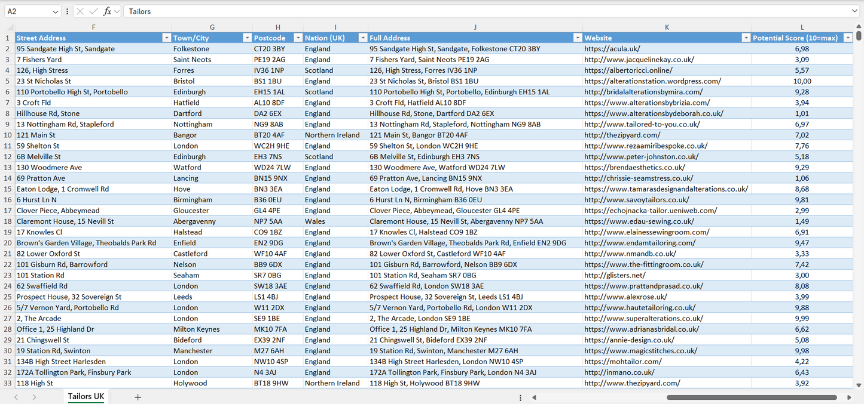Cancel cell entry with the X icon
The width and height of the screenshot is (864, 404).
[x=80, y=11]
